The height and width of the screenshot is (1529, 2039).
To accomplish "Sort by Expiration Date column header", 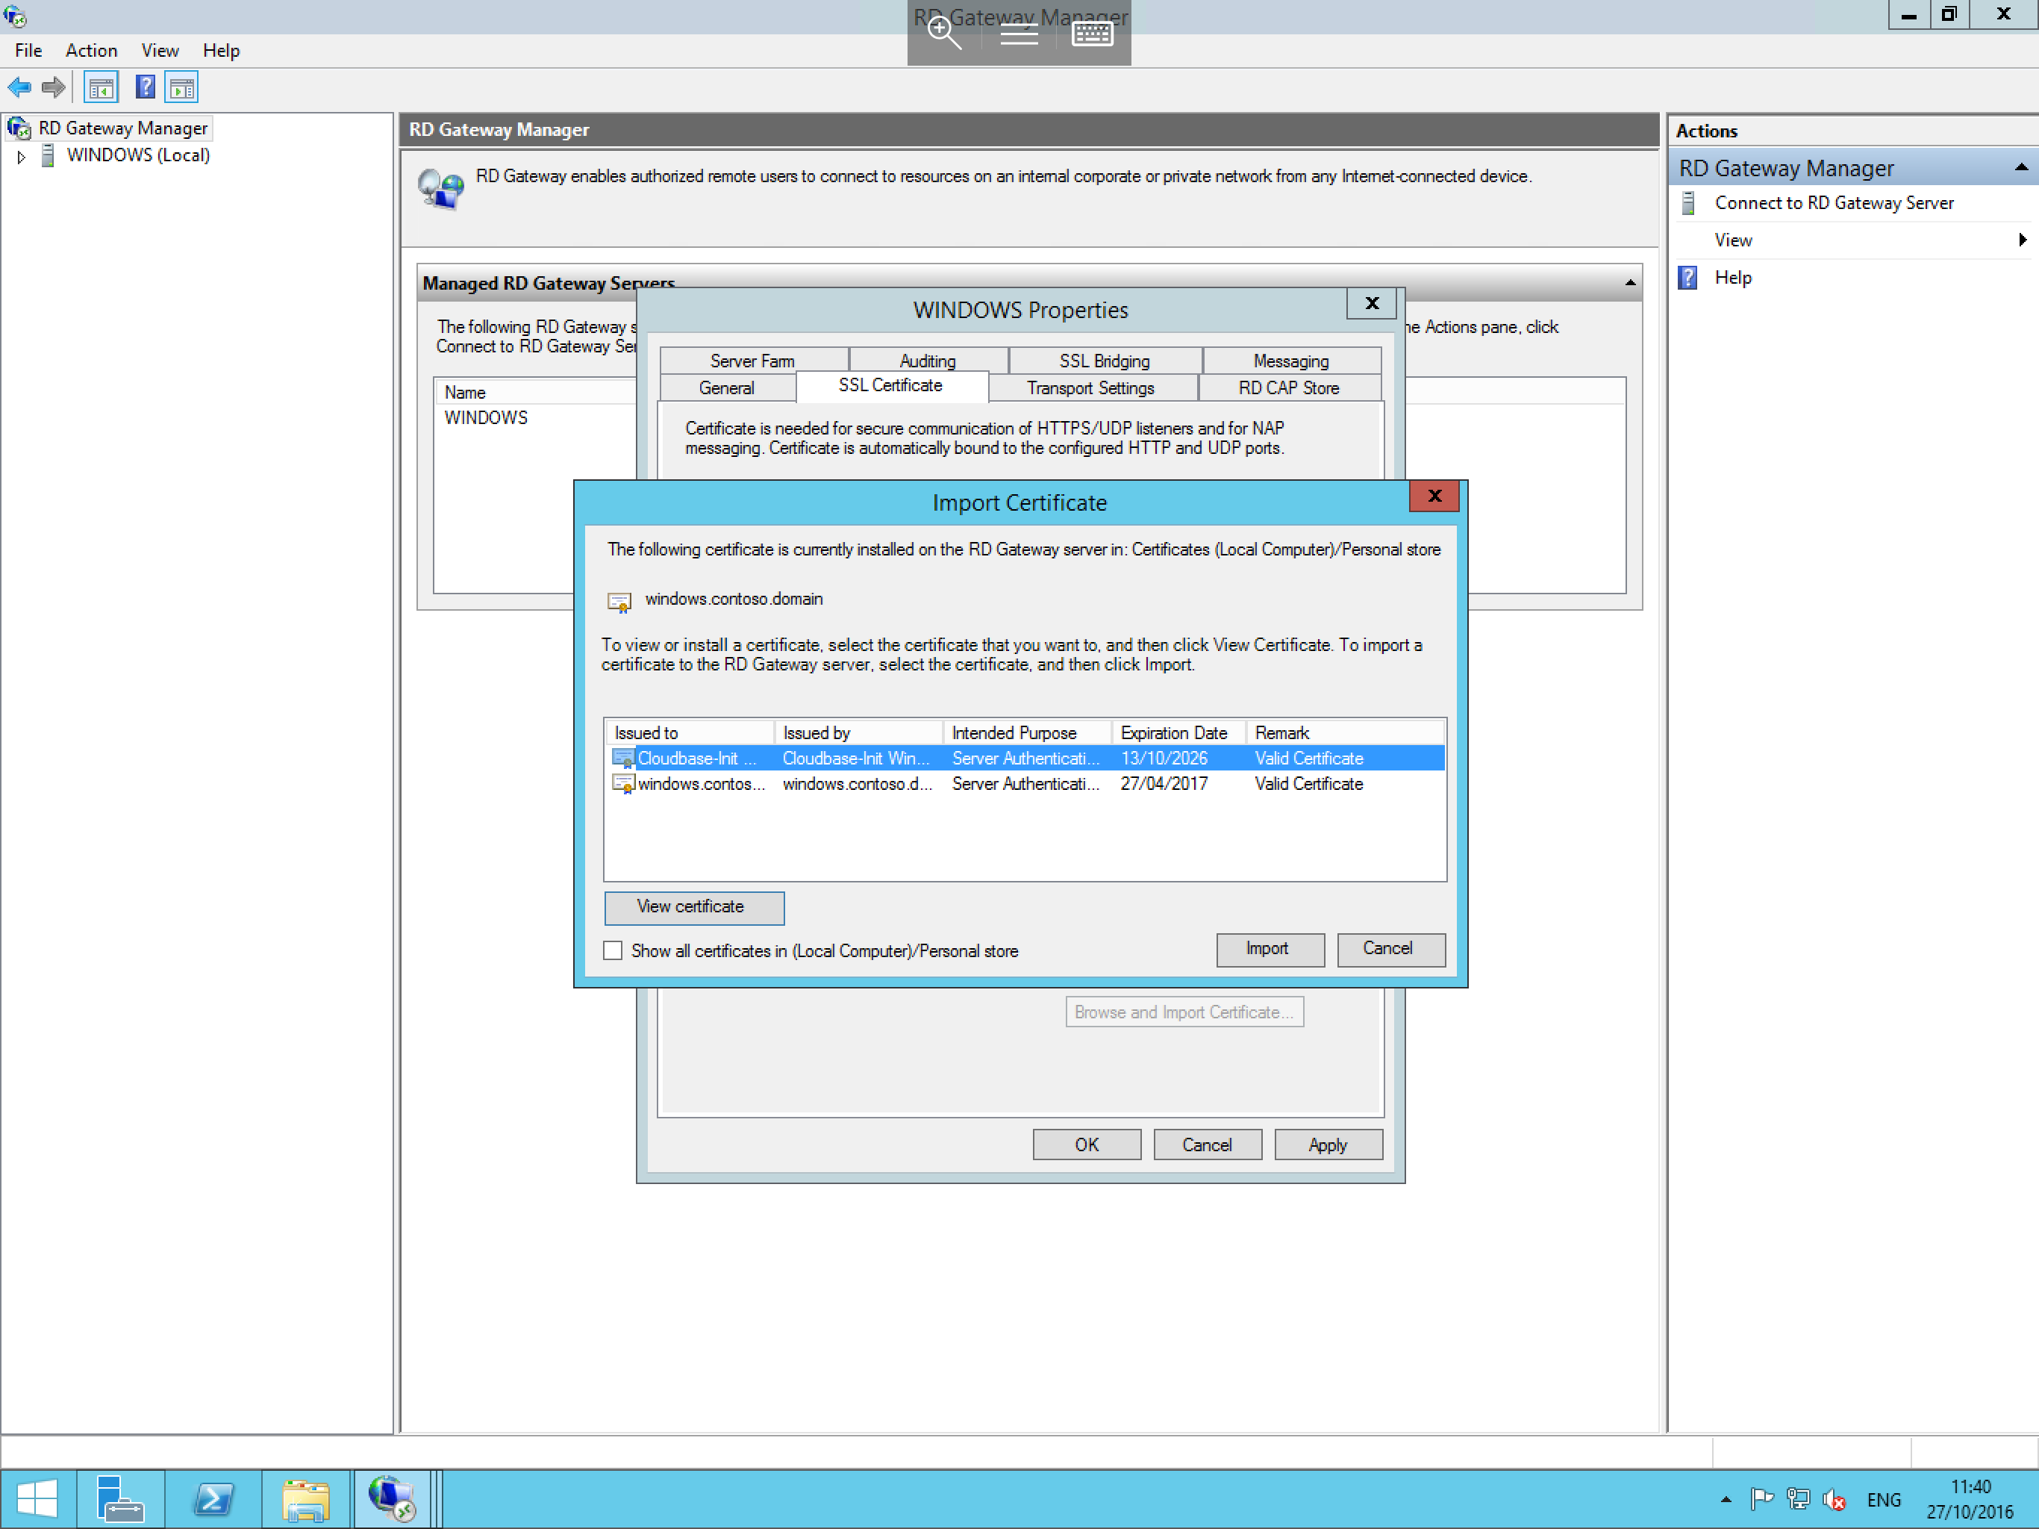I will coord(1178,733).
